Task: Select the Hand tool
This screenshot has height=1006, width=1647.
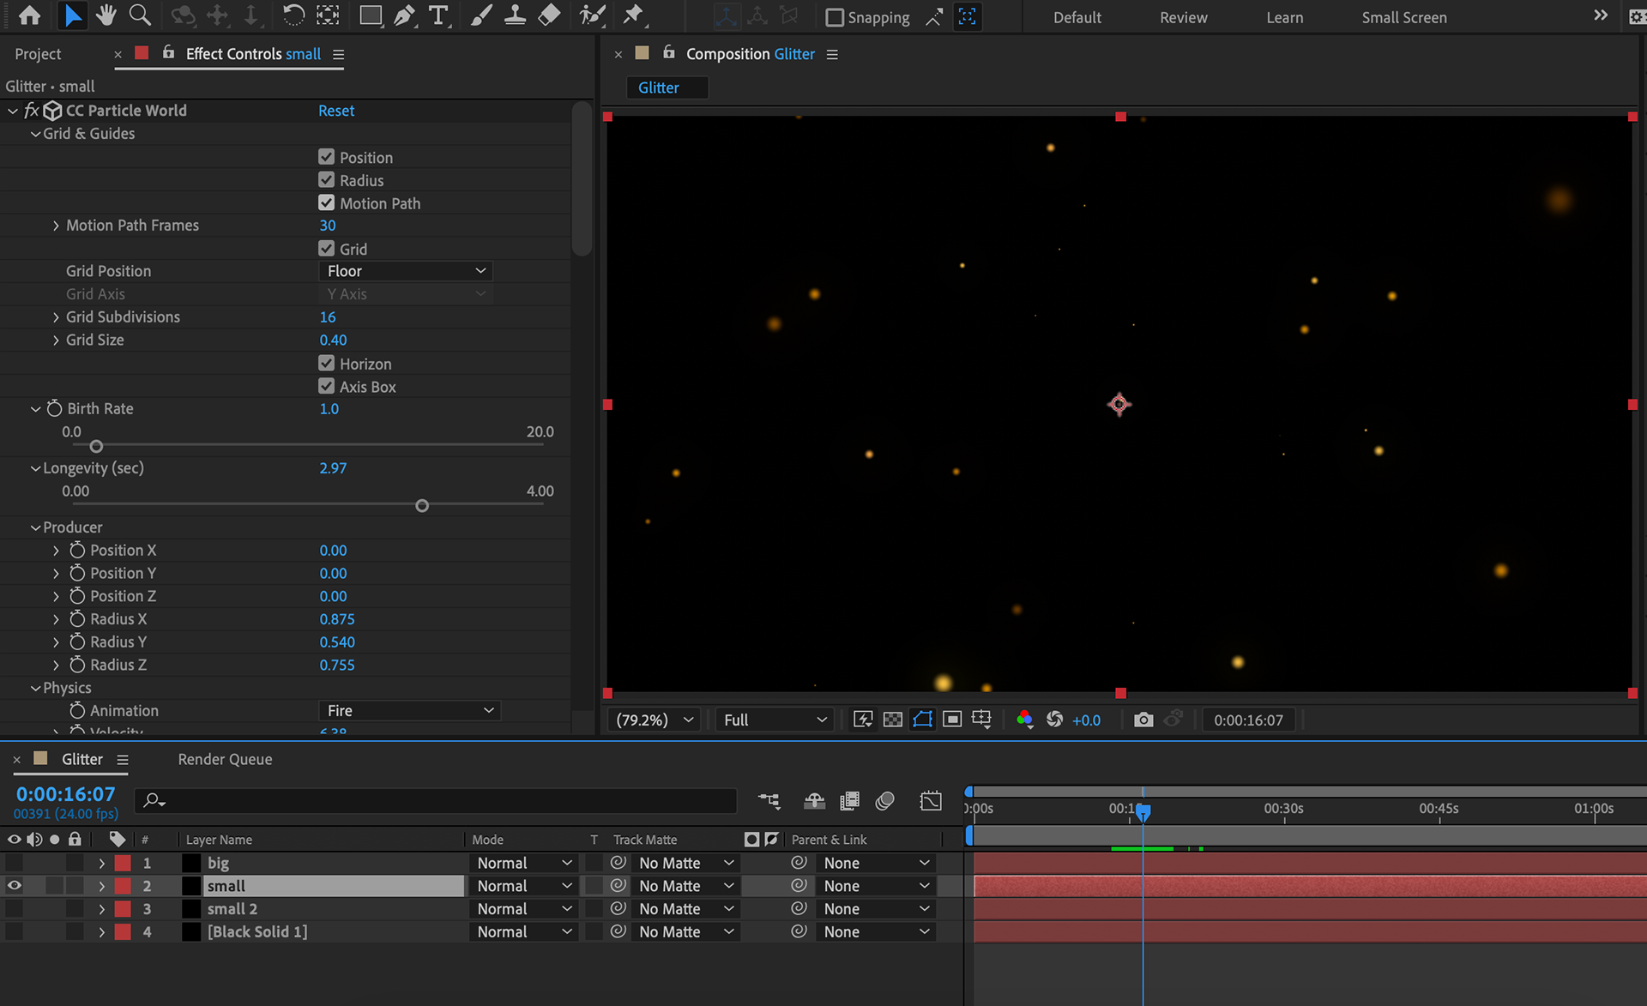Action: click(106, 15)
